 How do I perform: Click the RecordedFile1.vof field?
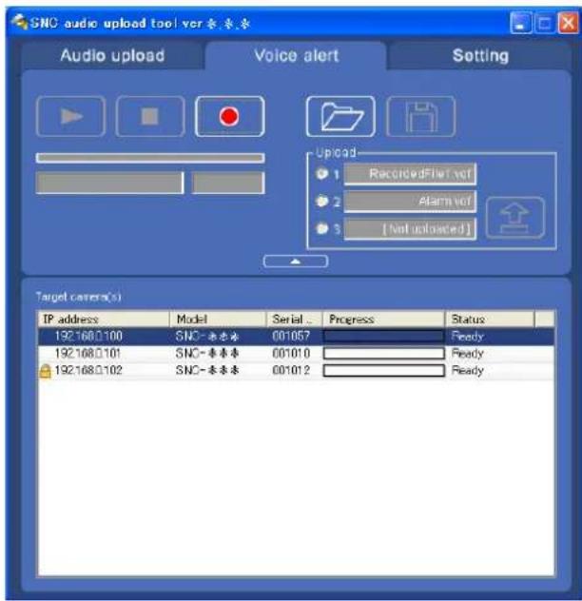tap(410, 174)
